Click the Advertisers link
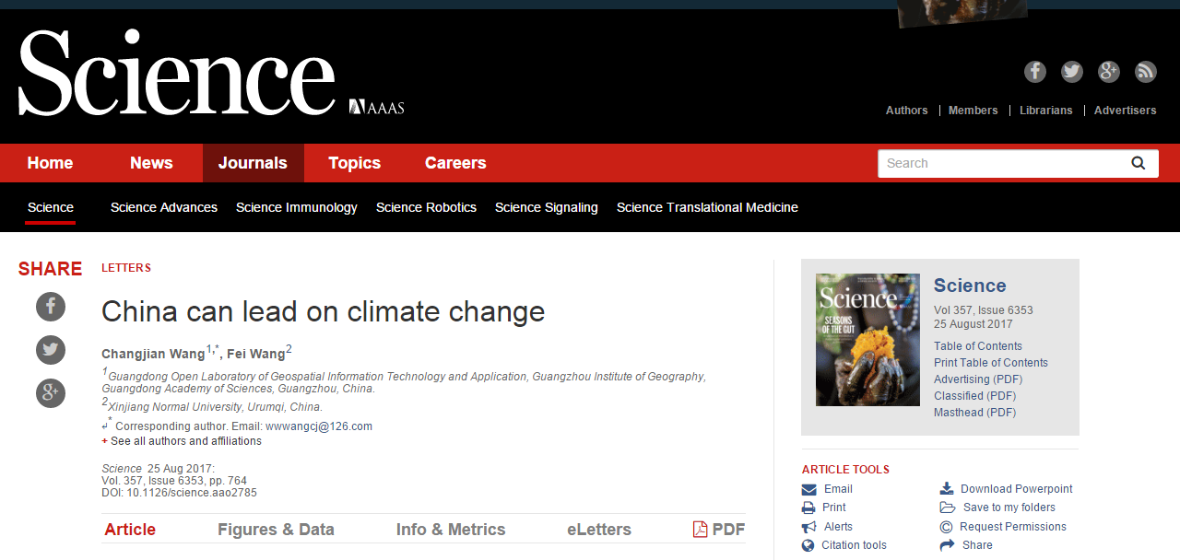This screenshot has width=1180, height=560. (x=1126, y=111)
